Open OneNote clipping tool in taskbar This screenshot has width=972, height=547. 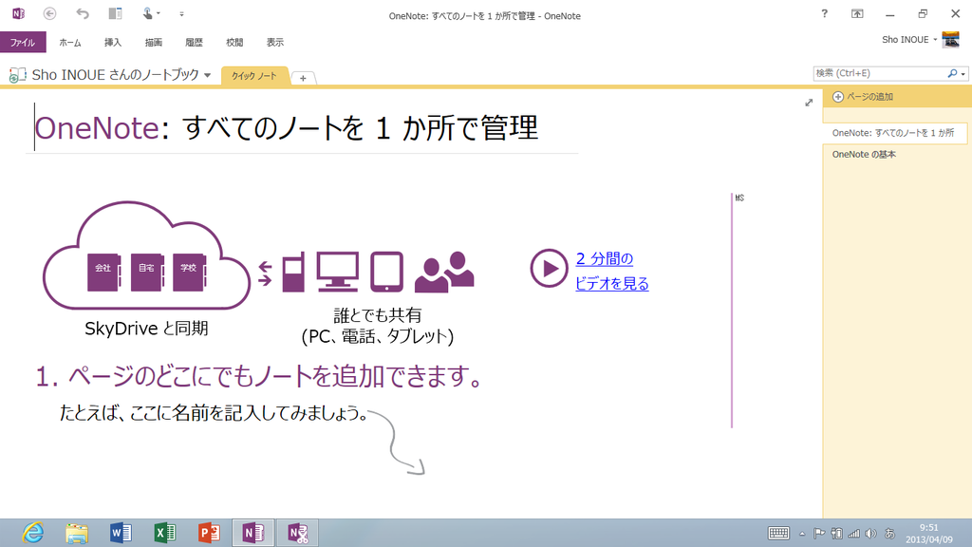pyautogui.click(x=297, y=533)
